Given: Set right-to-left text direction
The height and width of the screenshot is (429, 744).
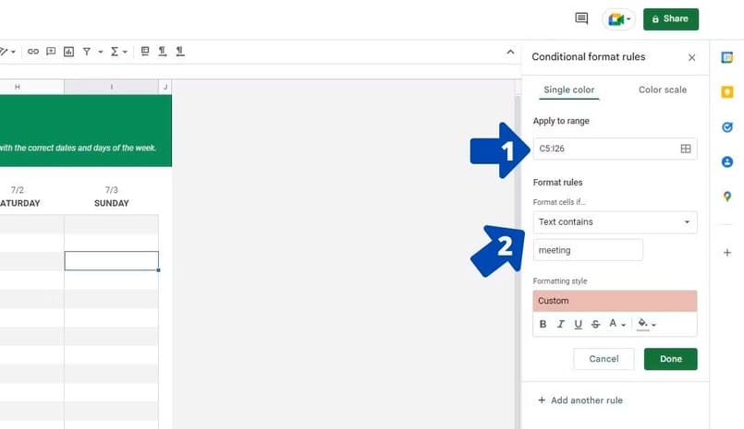Looking at the screenshot, I should [x=180, y=51].
